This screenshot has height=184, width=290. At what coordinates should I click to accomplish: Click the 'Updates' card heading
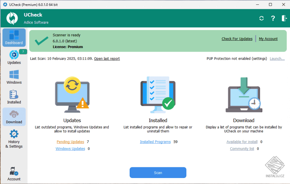point(72,120)
